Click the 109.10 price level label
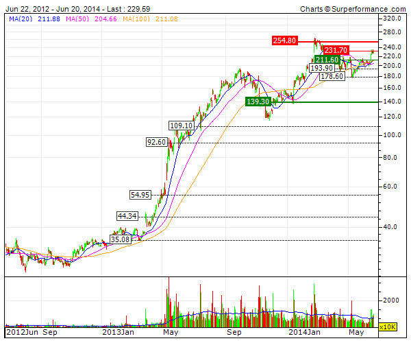 pos(182,126)
